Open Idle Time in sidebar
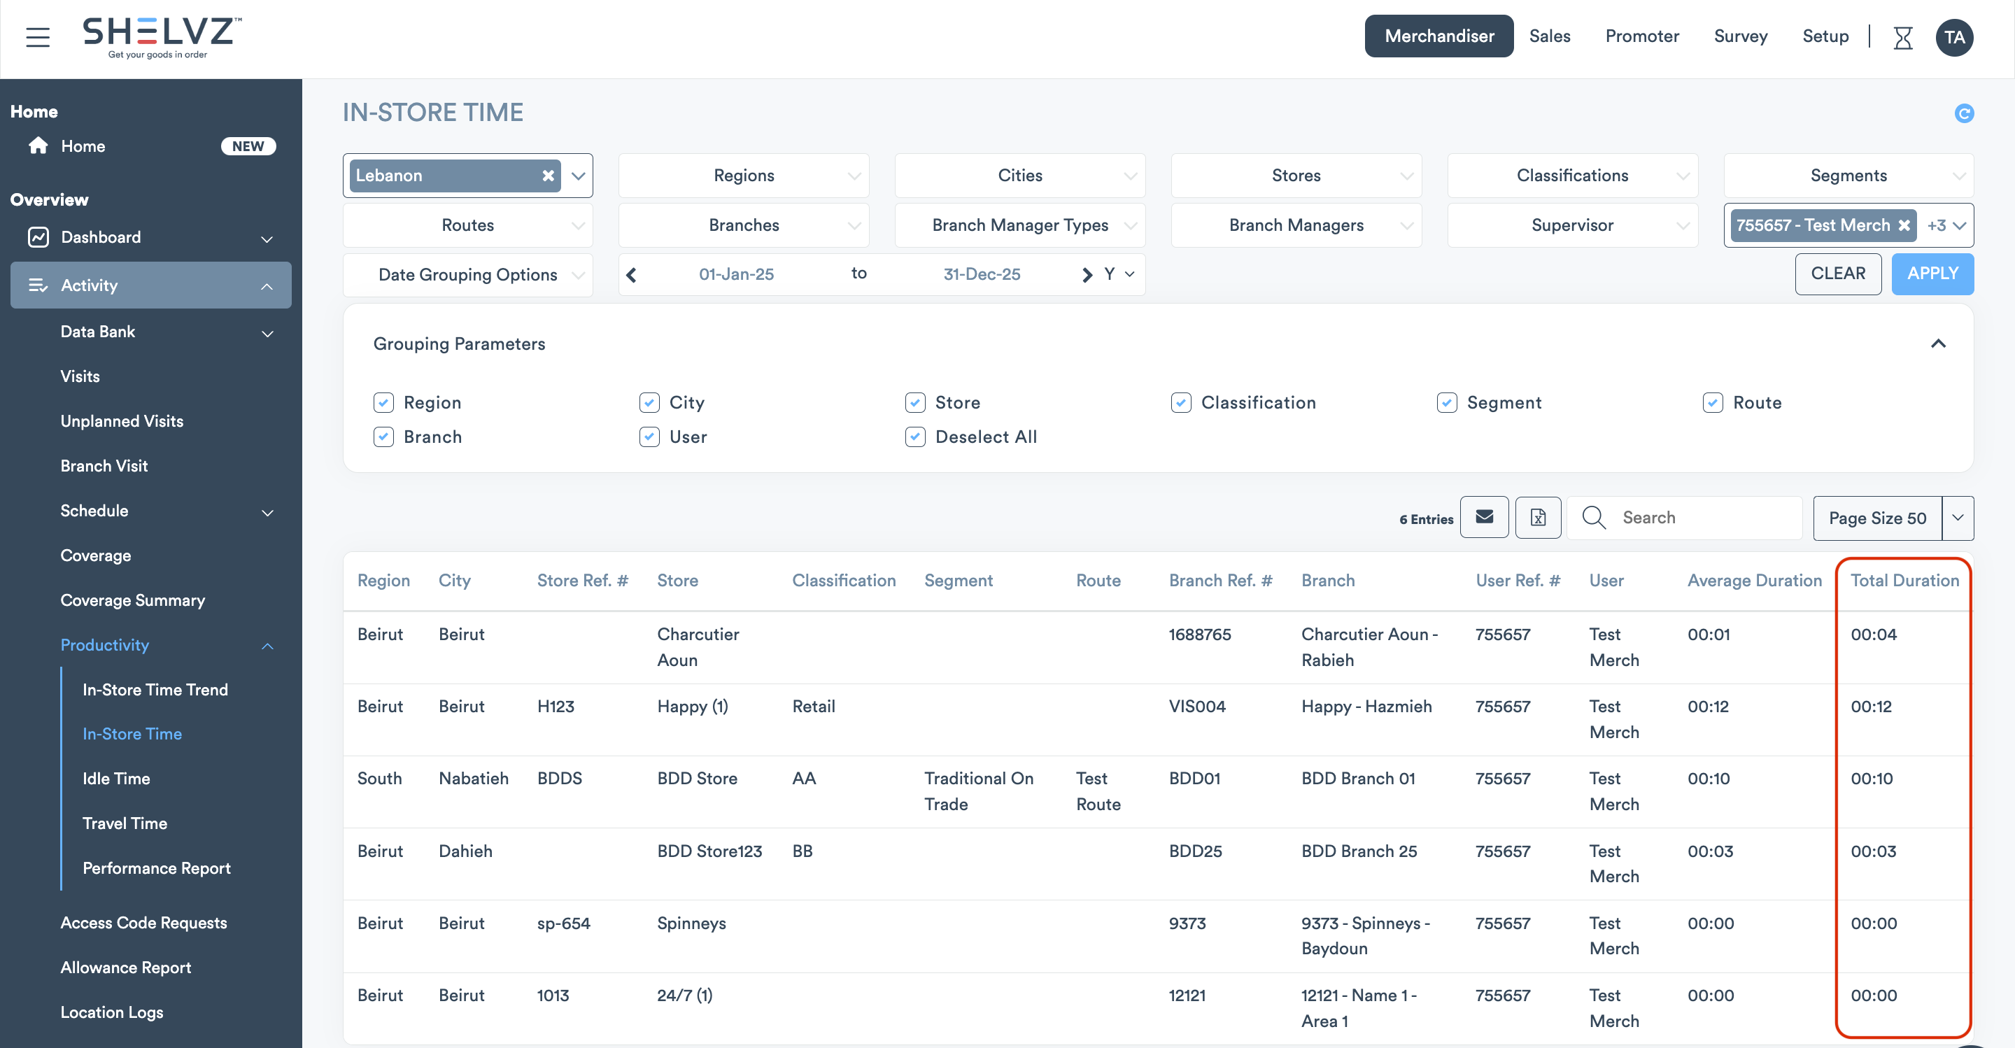The height and width of the screenshot is (1048, 2015). point(117,778)
